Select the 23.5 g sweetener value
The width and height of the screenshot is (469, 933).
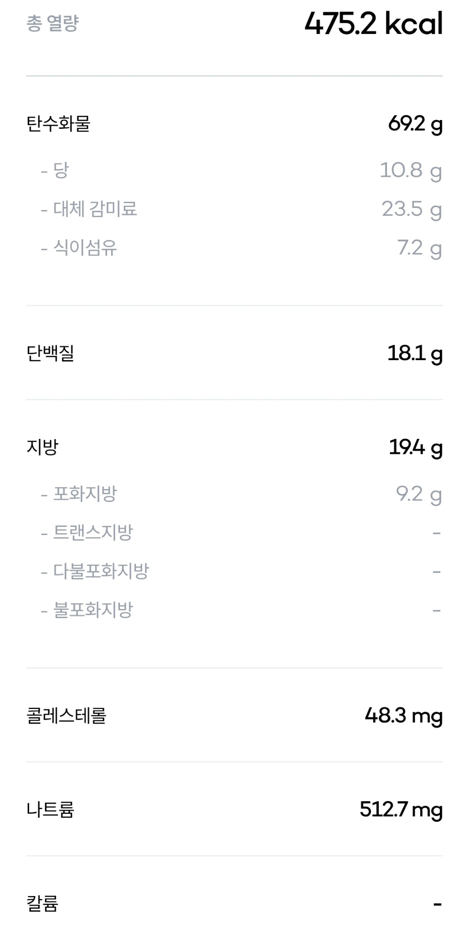(411, 209)
